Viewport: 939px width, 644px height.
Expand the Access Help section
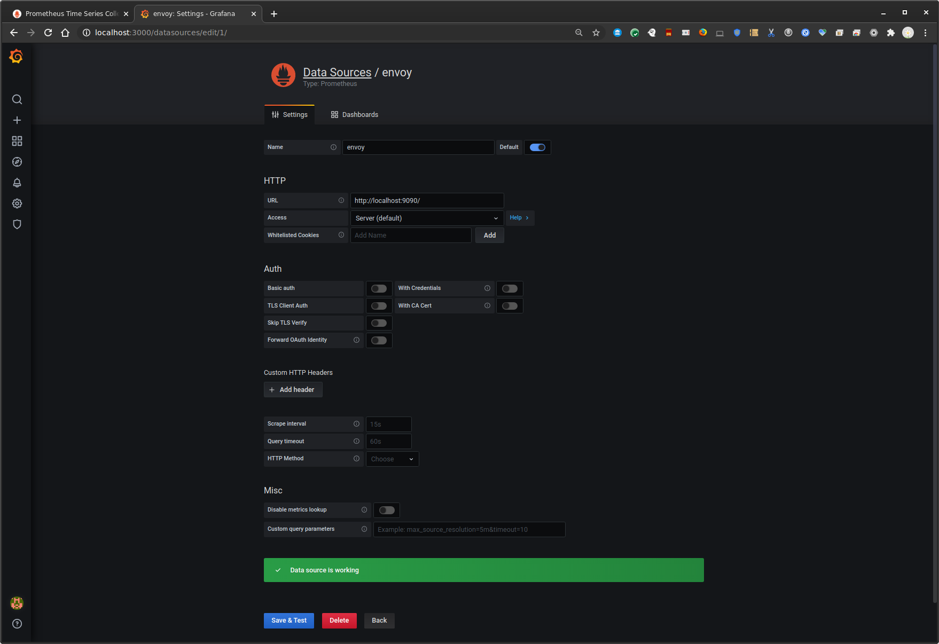[519, 218]
